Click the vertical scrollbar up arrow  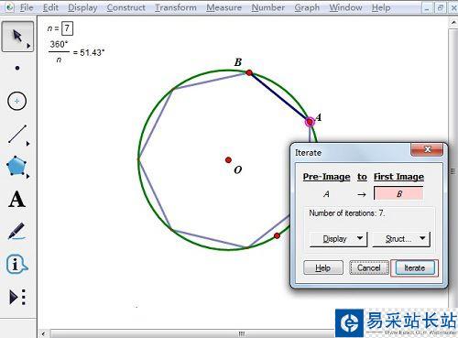coord(453,22)
